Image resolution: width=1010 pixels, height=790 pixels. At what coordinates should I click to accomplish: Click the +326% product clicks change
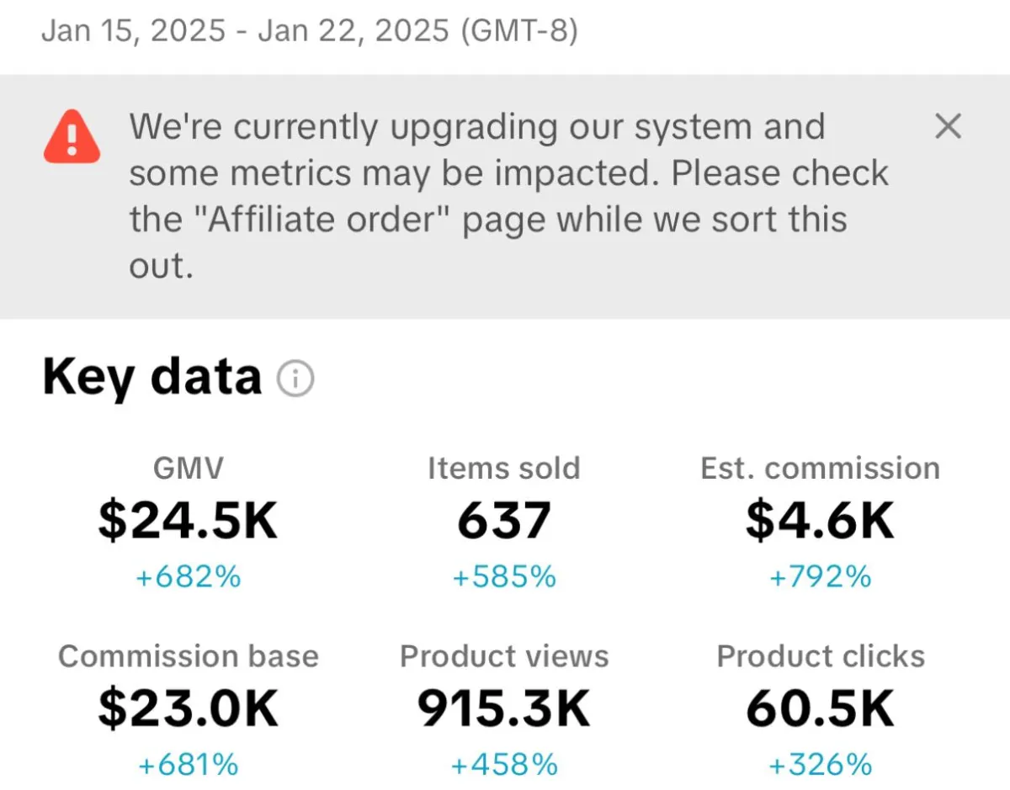coord(820,766)
